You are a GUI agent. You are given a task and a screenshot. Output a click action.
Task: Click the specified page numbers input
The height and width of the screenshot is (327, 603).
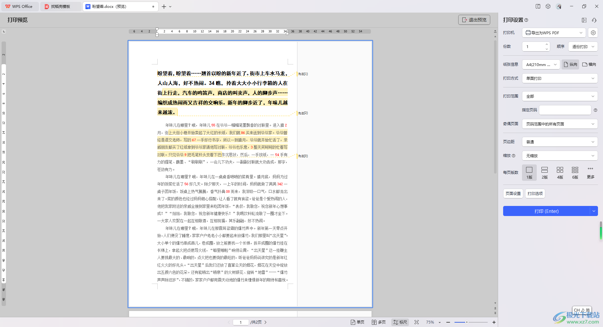(565, 110)
